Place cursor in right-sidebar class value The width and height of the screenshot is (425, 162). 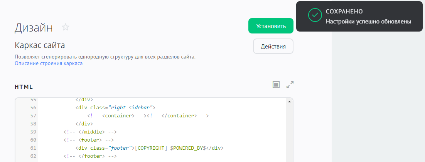point(130,107)
